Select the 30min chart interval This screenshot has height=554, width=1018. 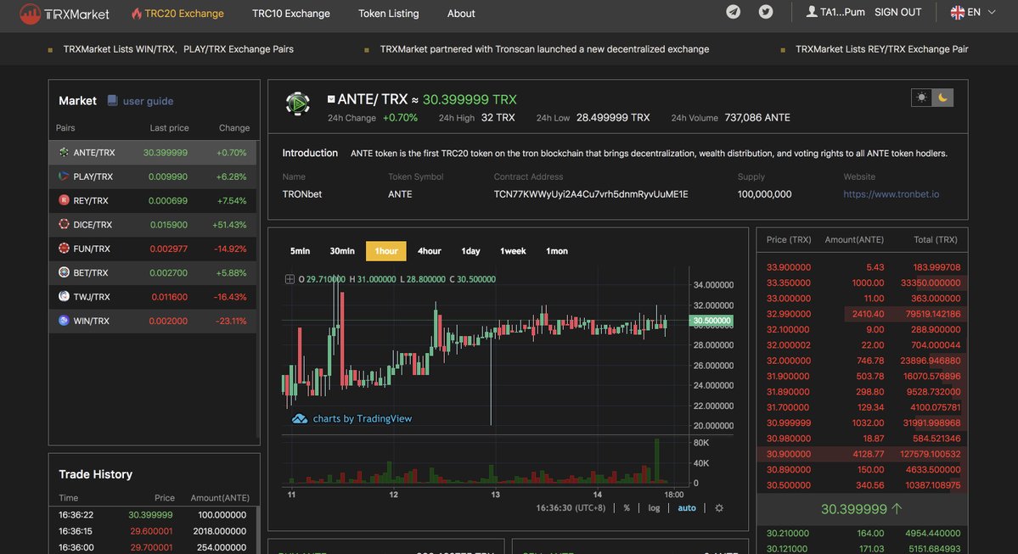[342, 251]
